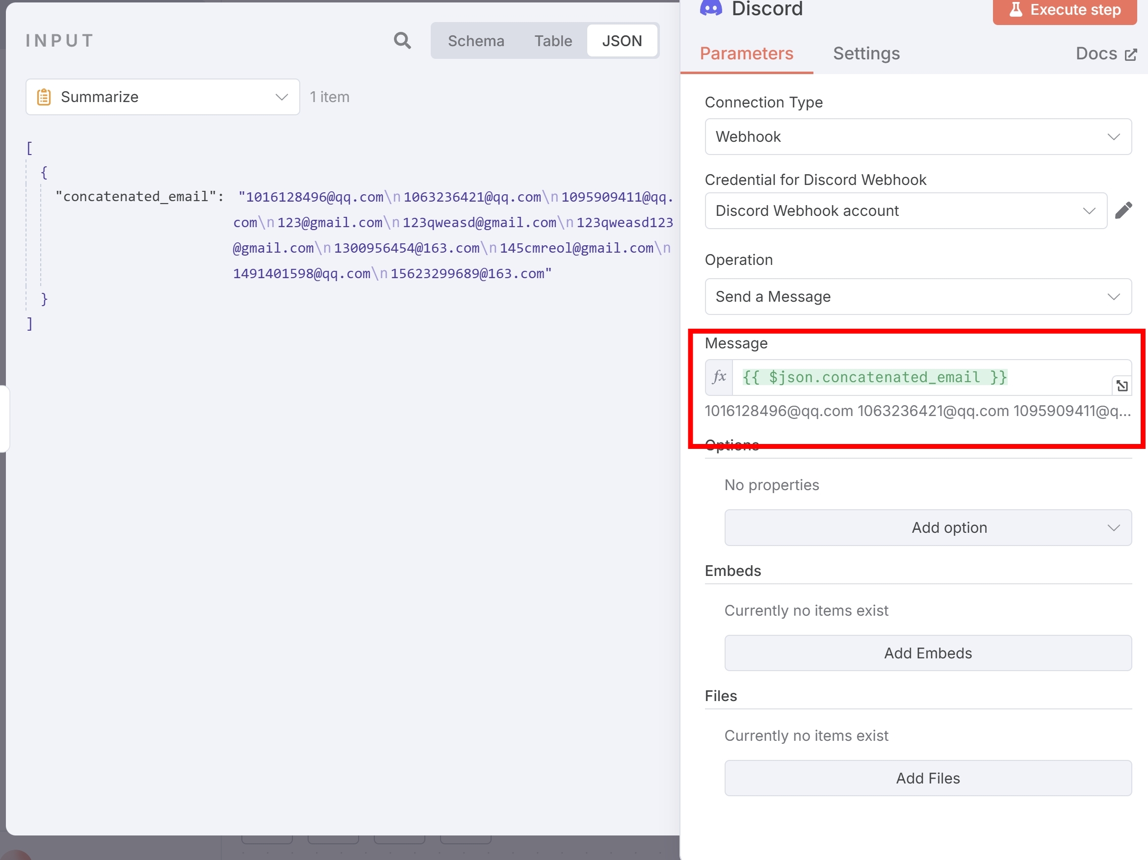Image resolution: width=1148 pixels, height=860 pixels.
Task: Click the external link icon beside Docs
Action: point(1130,54)
